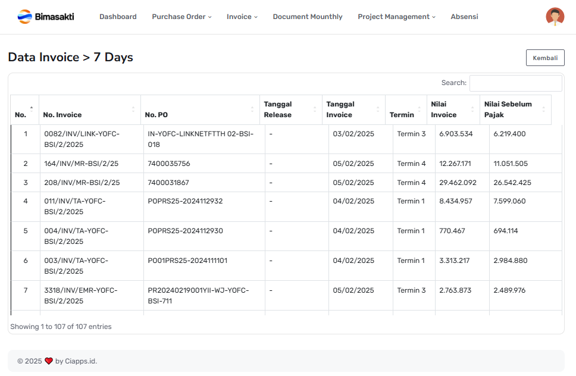Sort by Tanggal Invoice column arrows
This screenshot has width=576, height=376.
(378, 110)
